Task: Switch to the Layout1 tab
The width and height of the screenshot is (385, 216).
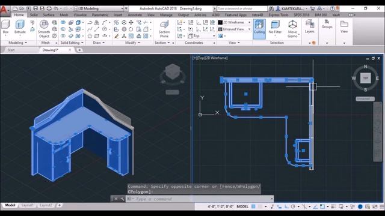Action: pos(27,205)
